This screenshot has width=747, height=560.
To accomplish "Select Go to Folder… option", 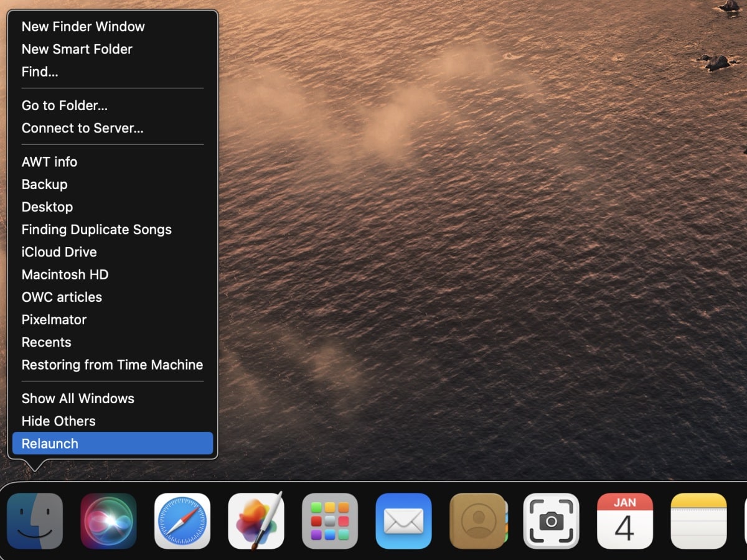I will point(64,106).
